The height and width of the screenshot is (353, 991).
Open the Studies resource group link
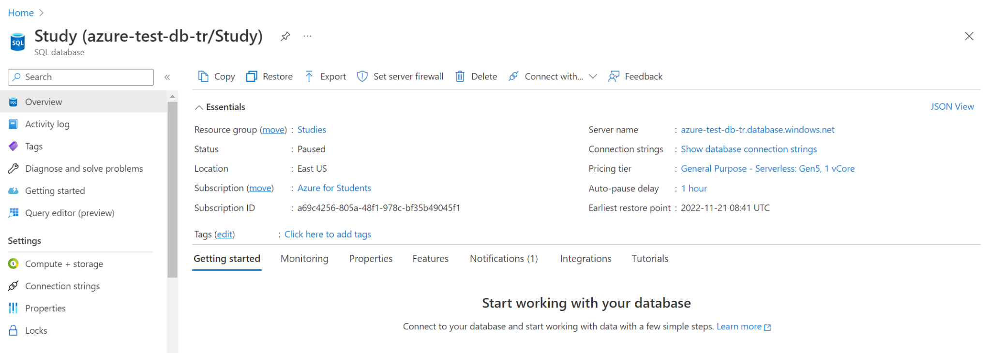(x=312, y=130)
